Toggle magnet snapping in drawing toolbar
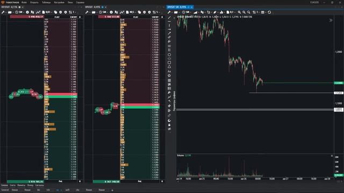 169,121
